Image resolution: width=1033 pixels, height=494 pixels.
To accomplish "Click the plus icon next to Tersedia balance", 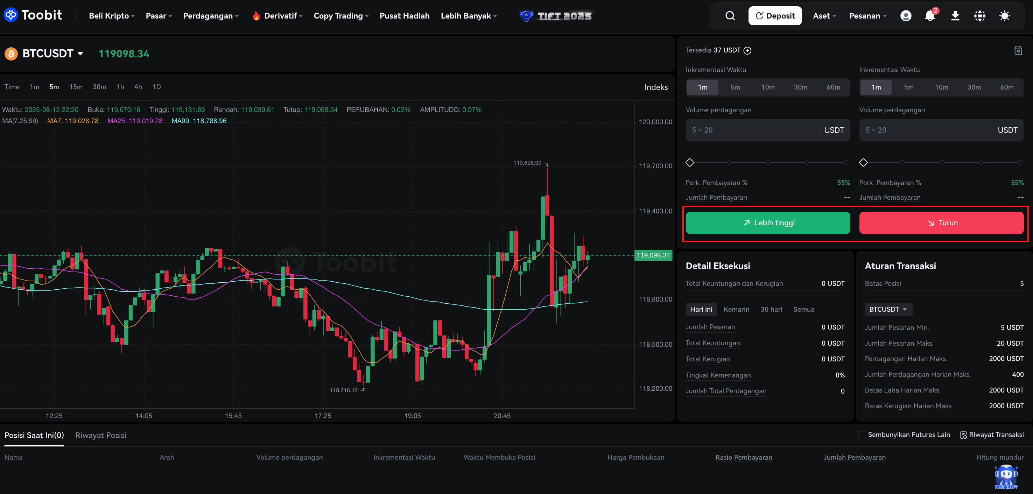I will pos(747,50).
